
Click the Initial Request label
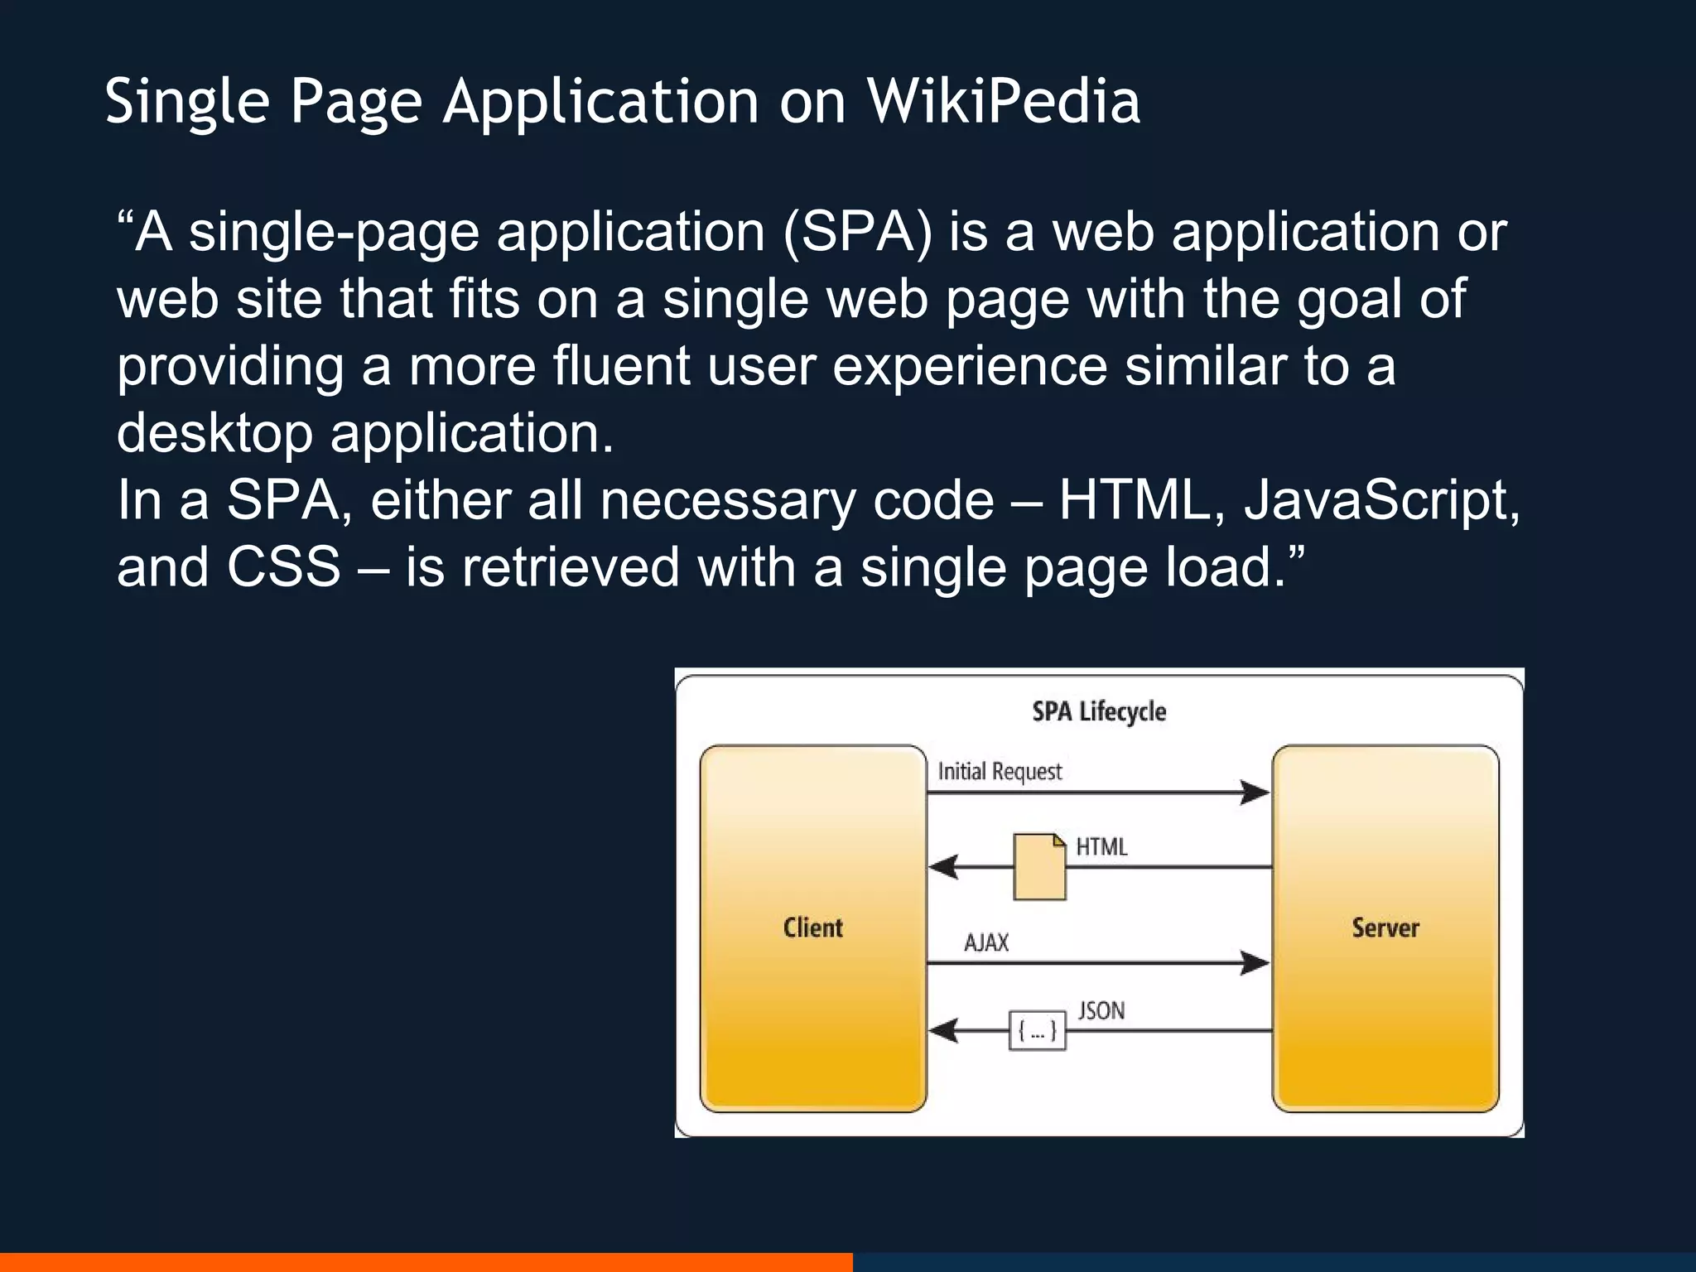(1000, 772)
